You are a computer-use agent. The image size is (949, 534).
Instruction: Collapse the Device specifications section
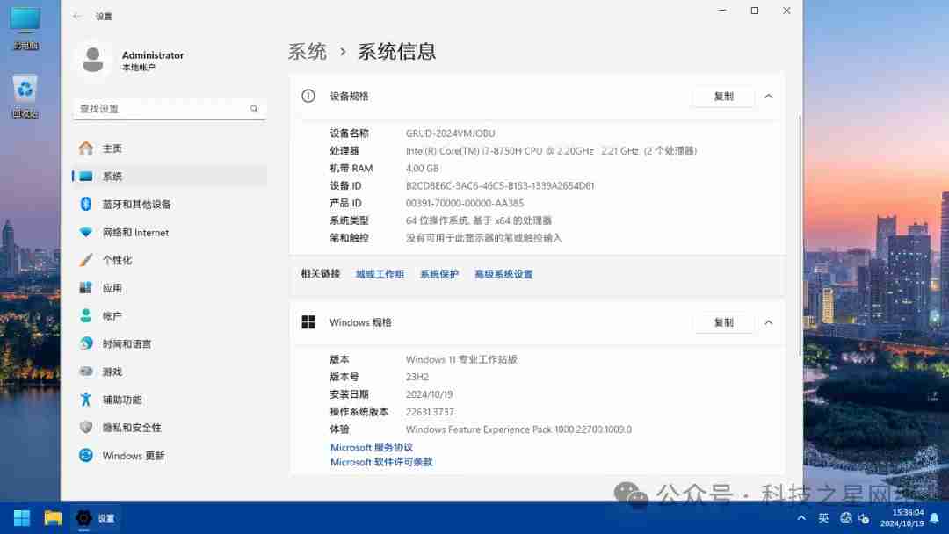(768, 97)
